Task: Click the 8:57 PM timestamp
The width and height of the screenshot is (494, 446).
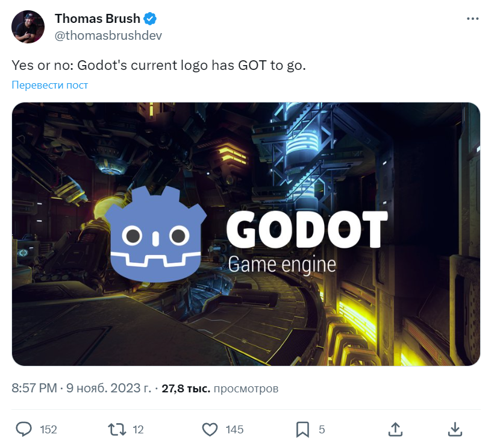Action: pos(34,388)
